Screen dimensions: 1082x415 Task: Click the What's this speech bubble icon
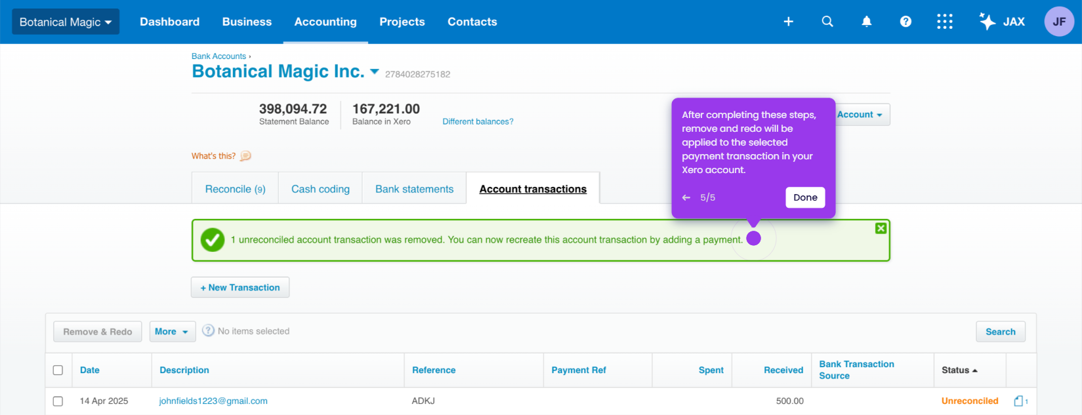(x=245, y=156)
